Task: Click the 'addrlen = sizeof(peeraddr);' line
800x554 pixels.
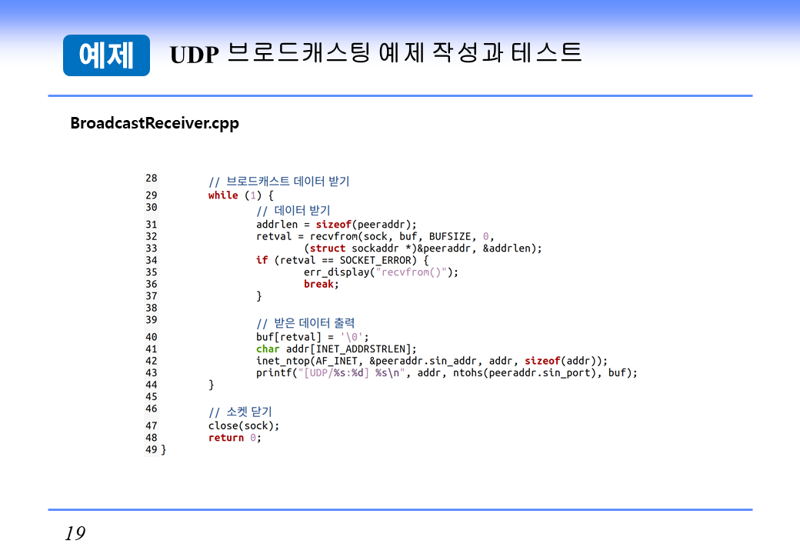Action: [x=336, y=225]
